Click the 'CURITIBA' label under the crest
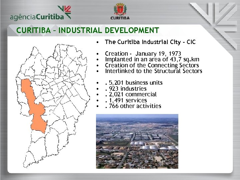Screen dimensions: 240x180 (x=120, y=18)
